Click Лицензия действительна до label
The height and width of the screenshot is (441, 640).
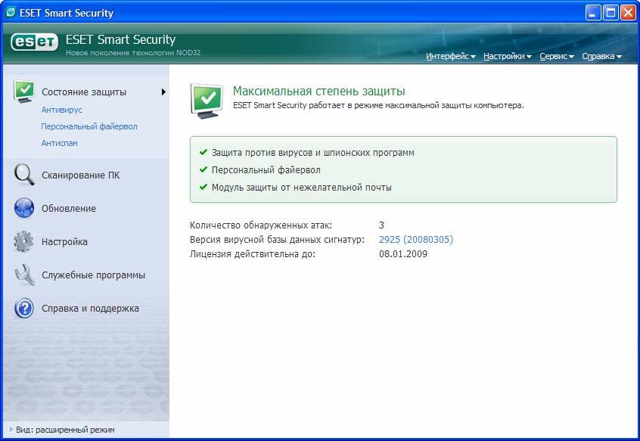pos(252,254)
